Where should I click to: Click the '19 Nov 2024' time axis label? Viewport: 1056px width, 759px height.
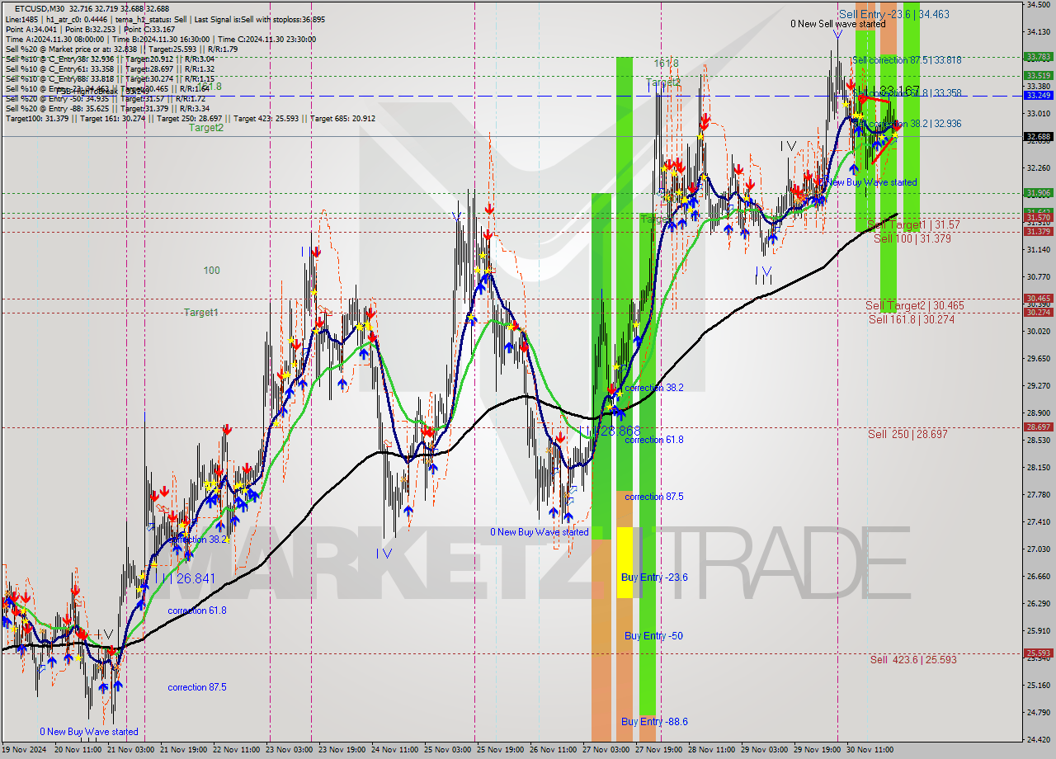click(25, 750)
